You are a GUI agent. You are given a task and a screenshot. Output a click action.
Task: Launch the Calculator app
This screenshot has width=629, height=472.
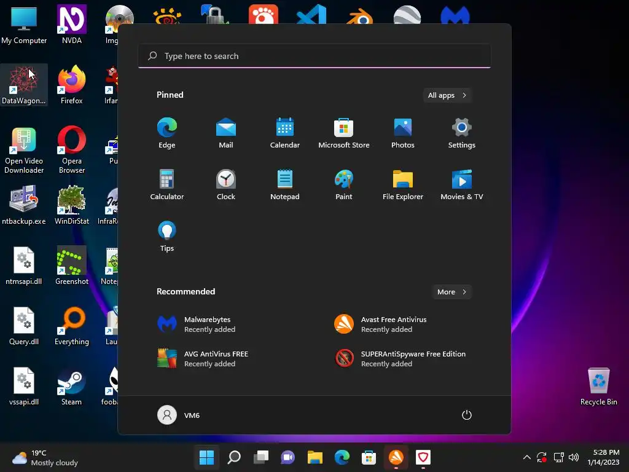click(x=167, y=185)
